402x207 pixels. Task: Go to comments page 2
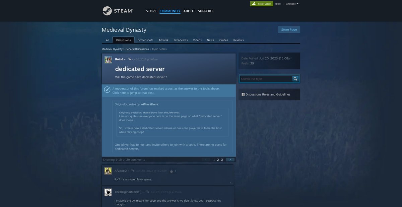(x=218, y=160)
